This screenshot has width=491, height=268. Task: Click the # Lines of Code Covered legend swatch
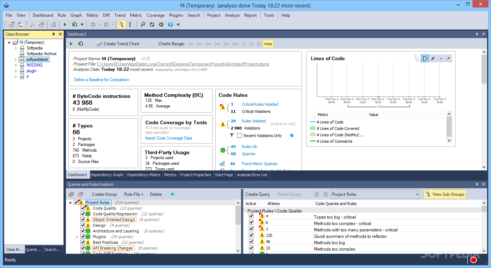pyautogui.click(x=313, y=128)
